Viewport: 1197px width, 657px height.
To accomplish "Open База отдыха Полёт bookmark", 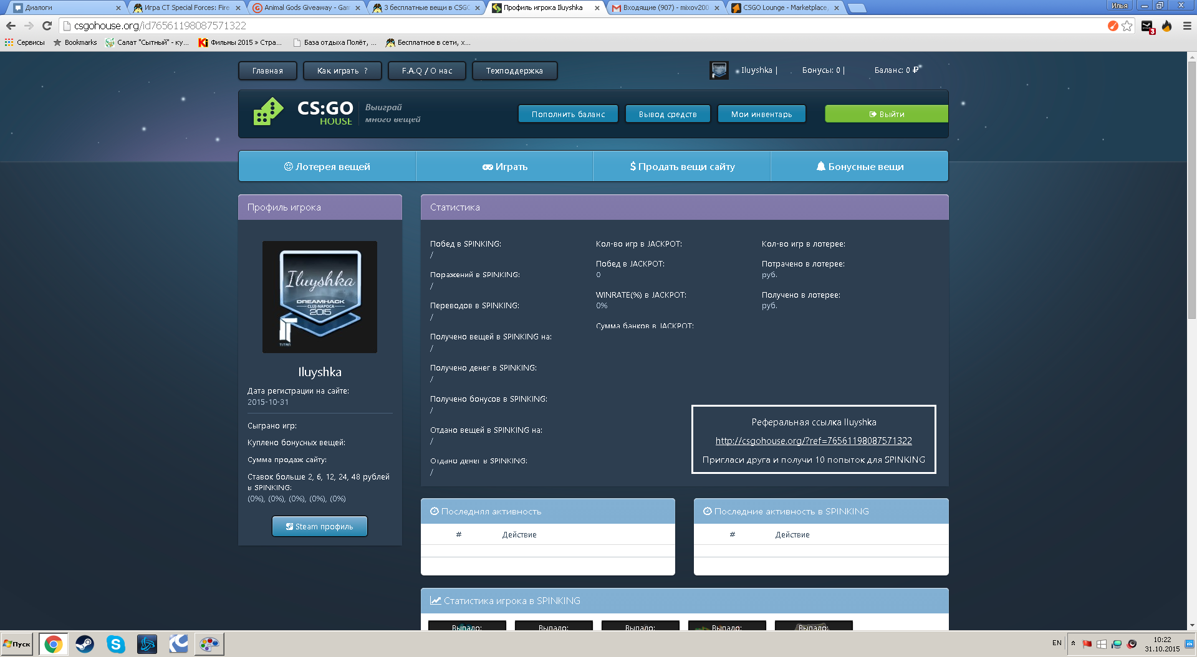I will click(335, 42).
